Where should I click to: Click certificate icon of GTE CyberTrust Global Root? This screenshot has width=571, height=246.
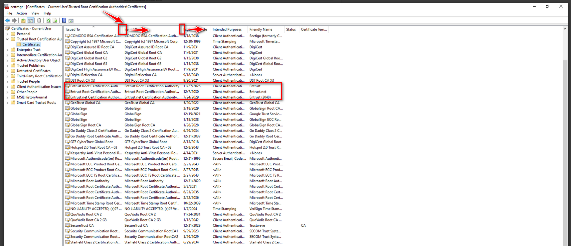pos(68,142)
